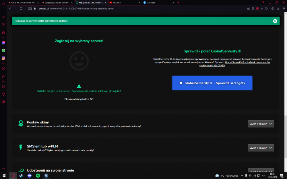Toggle the VPN badge in address bar
This screenshot has height=179, width=287.
(x=30, y=9)
